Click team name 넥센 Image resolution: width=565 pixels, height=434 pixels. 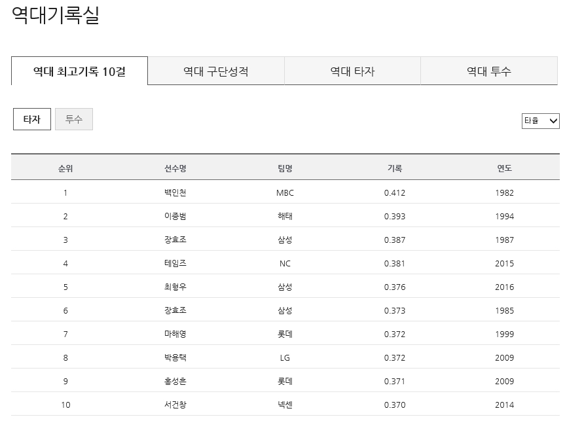pyautogui.click(x=285, y=405)
